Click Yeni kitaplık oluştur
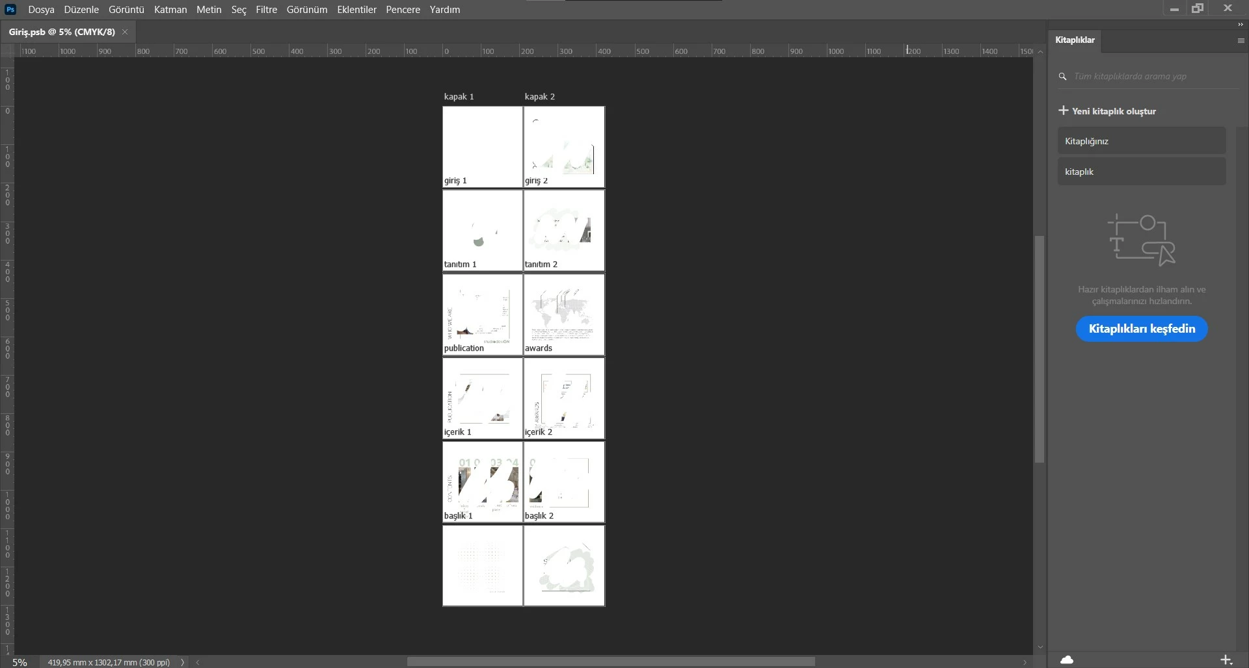This screenshot has width=1249, height=668. click(x=1107, y=111)
